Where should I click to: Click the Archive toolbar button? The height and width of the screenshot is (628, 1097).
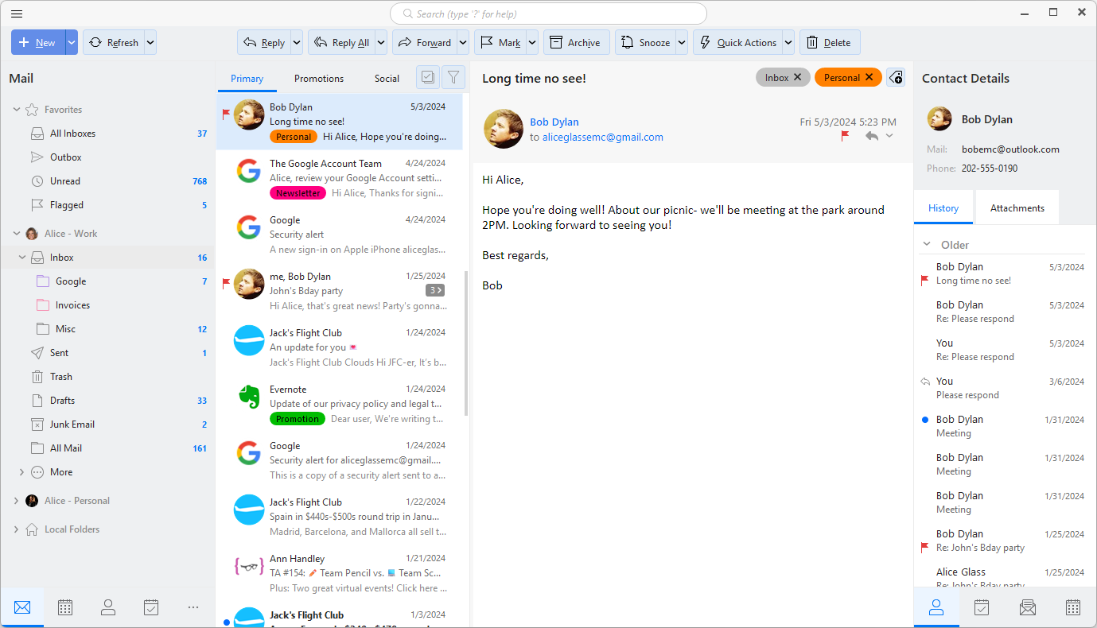pyautogui.click(x=576, y=43)
